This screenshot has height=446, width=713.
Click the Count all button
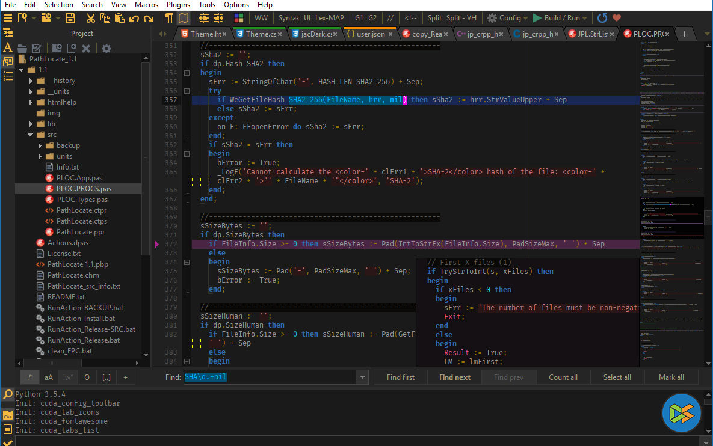click(x=563, y=377)
